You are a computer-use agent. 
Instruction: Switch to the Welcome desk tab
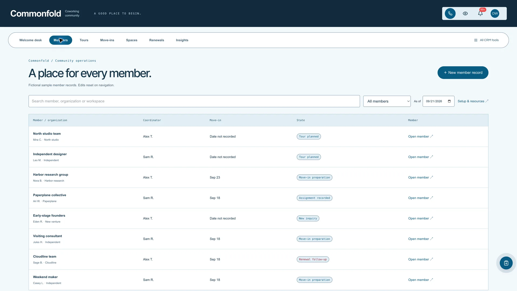(30, 40)
